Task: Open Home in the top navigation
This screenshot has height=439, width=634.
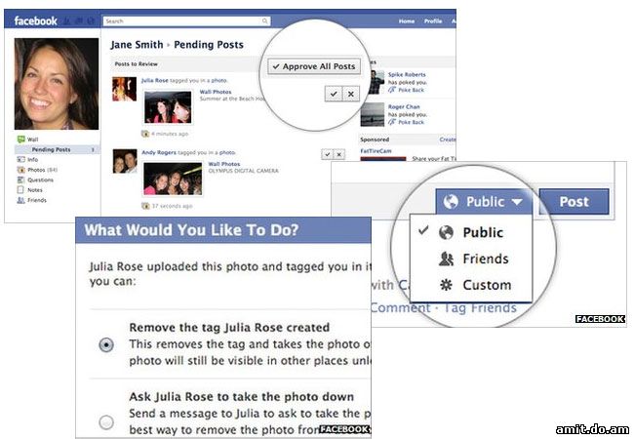Action: point(407,21)
